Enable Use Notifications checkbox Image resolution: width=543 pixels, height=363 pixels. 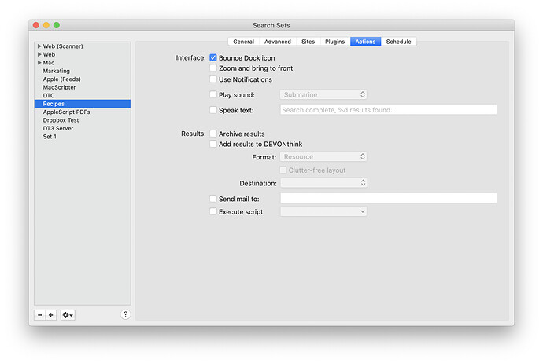[x=213, y=79]
